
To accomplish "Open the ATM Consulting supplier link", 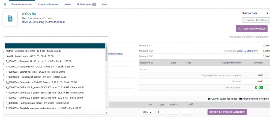I will pyautogui.click(x=35, y=22).
